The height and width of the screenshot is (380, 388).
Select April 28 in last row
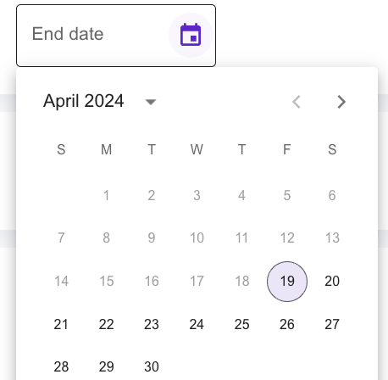[x=61, y=366]
